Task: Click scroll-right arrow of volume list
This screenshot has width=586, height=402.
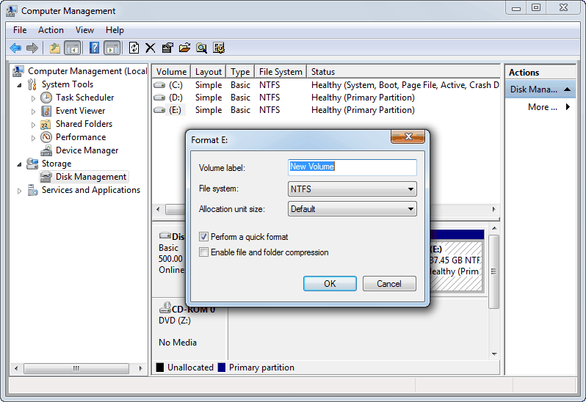Action: pyautogui.click(x=494, y=209)
